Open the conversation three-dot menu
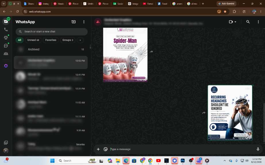This screenshot has width=265, height=165. click(x=258, y=22)
